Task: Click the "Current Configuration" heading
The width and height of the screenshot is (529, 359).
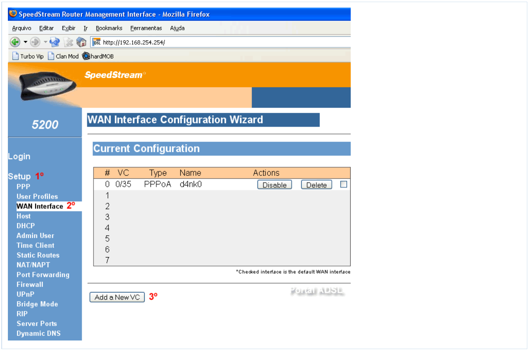Action: coord(146,148)
